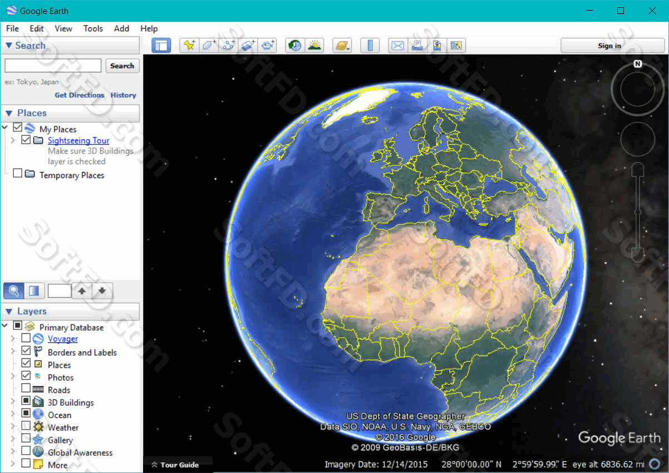Open the View menu

pos(63,28)
